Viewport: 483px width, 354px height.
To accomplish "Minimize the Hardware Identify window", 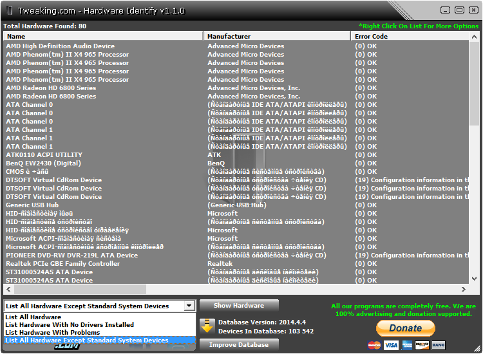I will coord(445,10).
